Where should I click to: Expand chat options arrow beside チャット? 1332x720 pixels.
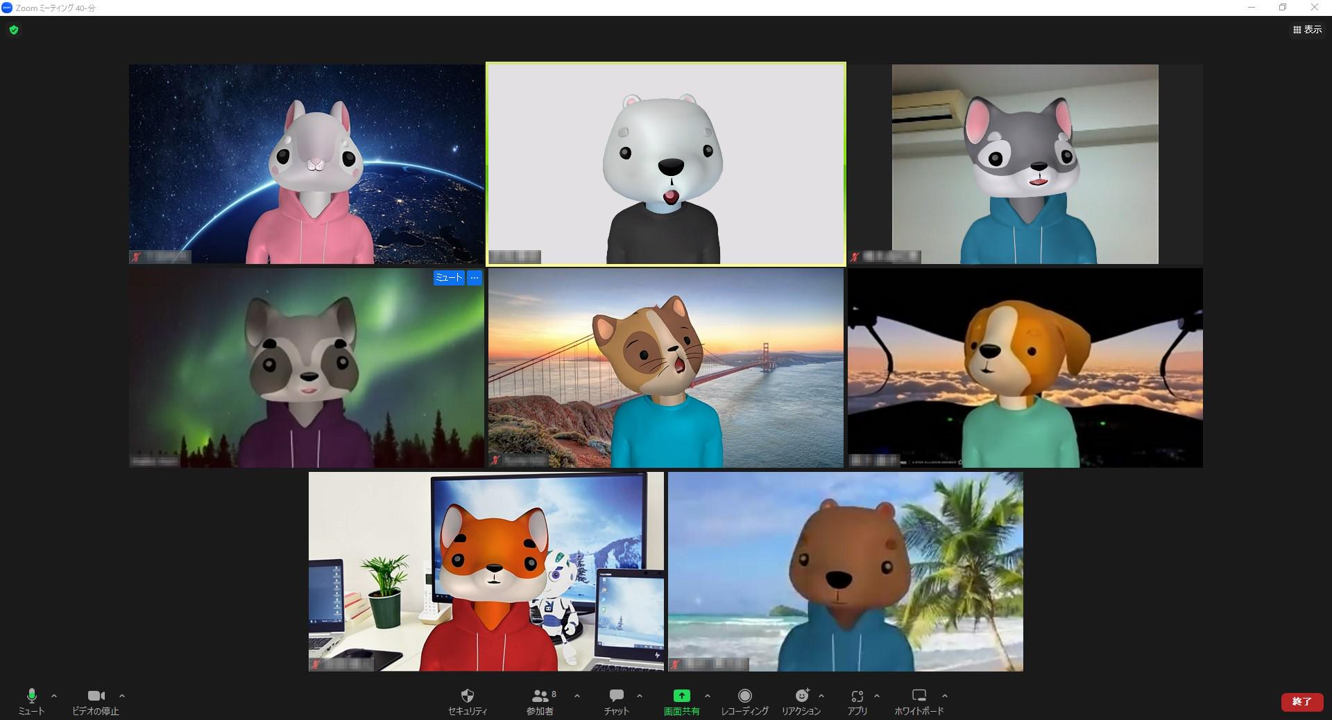pyautogui.click(x=640, y=696)
